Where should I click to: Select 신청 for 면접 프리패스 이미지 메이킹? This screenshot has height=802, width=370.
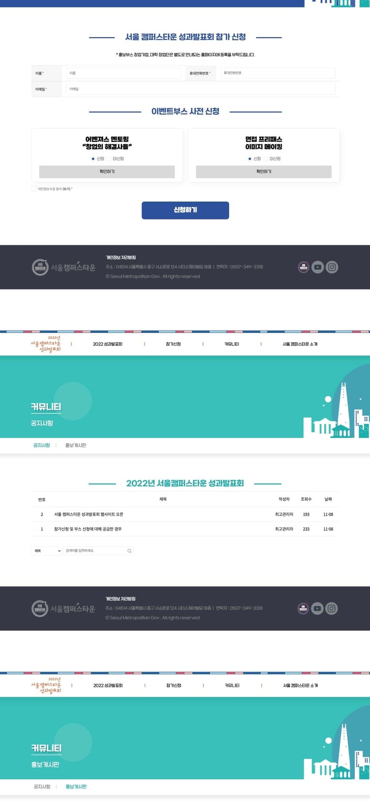click(x=250, y=159)
